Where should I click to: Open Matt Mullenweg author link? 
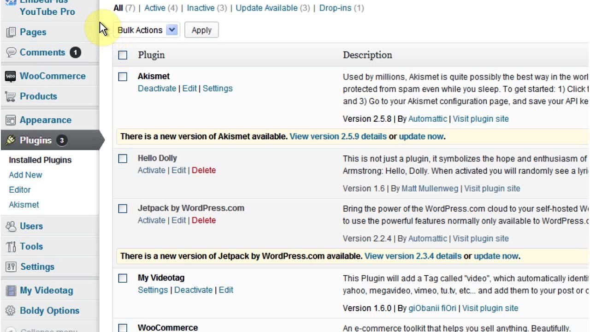click(430, 189)
